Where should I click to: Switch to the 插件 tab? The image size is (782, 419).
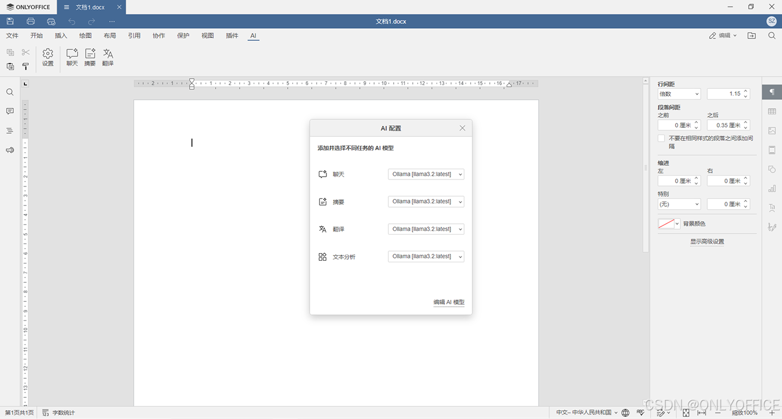[x=232, y=36]
